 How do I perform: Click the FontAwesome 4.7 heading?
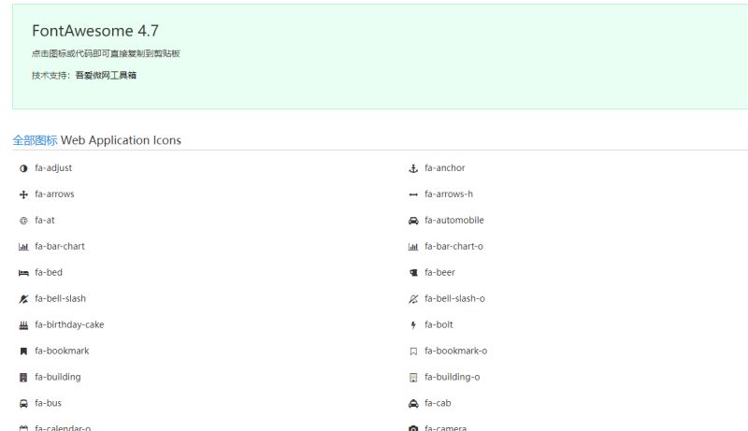[x=95, y=31]
